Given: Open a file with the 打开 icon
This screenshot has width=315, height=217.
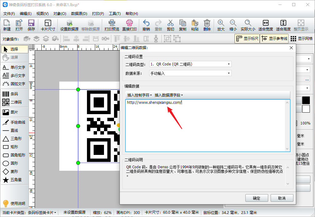Looking at the screenshot, I should tap(19, 25).
